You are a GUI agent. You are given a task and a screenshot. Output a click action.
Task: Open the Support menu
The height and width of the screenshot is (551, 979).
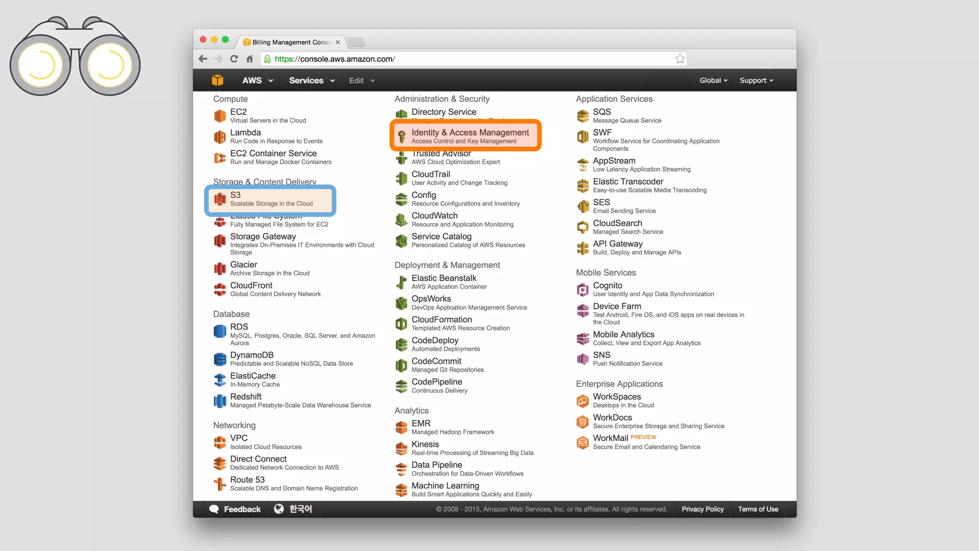coord(756,80)
